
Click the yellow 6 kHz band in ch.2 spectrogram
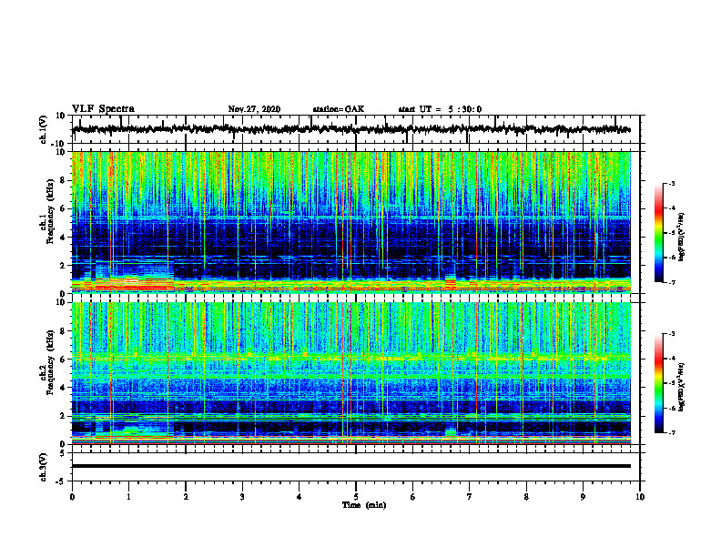pos(351,358)
